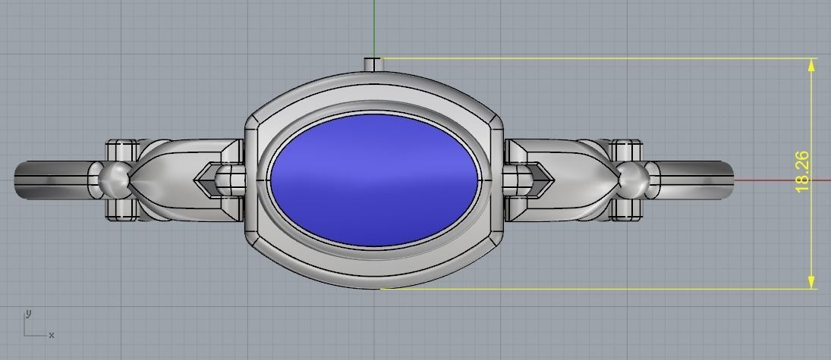The height and width of the screenshot is (360, 831).
Task: Click the lower arrowhead of yellow dimension line
Action: point(811,282)
